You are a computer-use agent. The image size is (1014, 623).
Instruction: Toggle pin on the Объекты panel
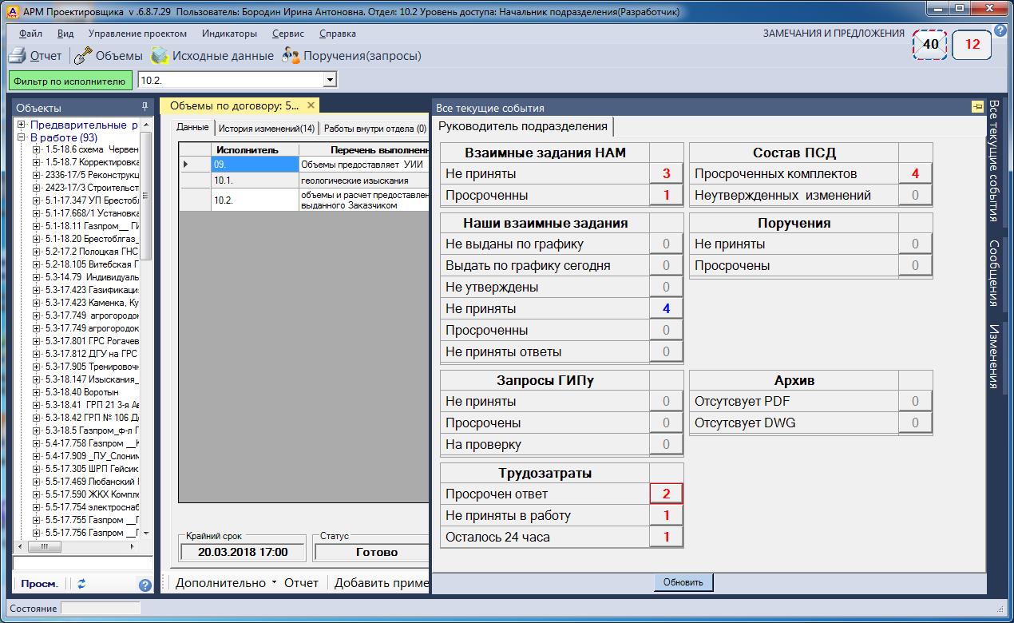[x=145, y=106]
